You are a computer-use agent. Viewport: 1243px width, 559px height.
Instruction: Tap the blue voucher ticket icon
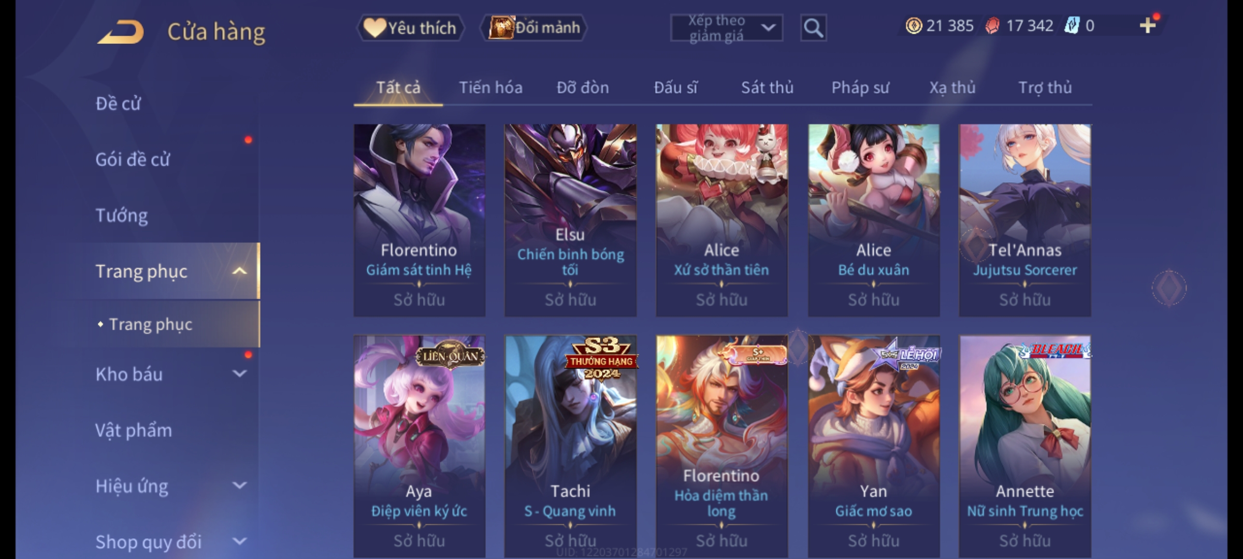pos(1072,25)
